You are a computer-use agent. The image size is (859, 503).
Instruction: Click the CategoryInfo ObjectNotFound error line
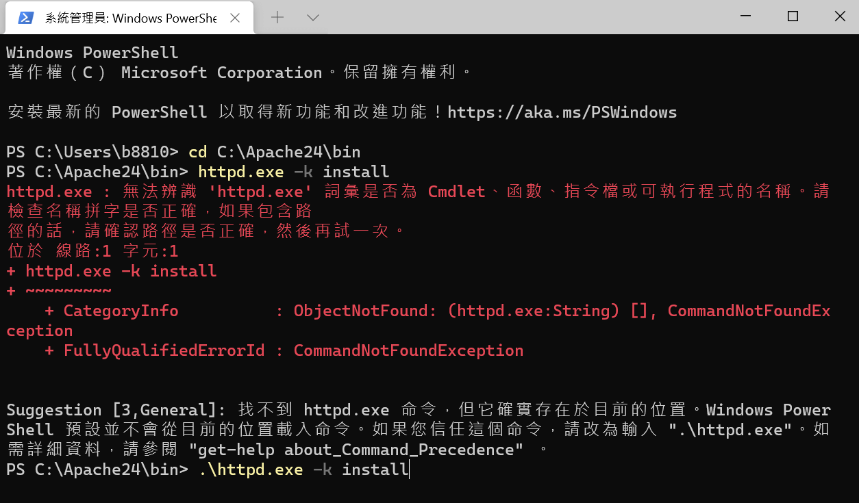(x=419, y=321)
